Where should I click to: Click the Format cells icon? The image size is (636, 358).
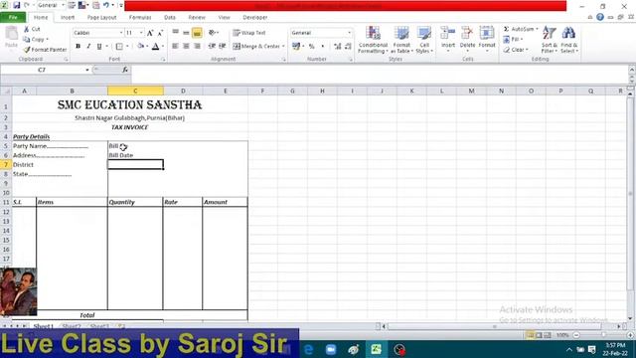point(487,33)
